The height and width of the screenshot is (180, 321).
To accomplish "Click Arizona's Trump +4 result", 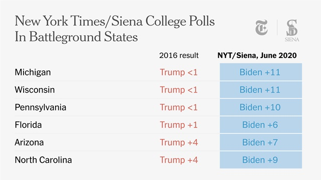I will (x=179, y=142).
